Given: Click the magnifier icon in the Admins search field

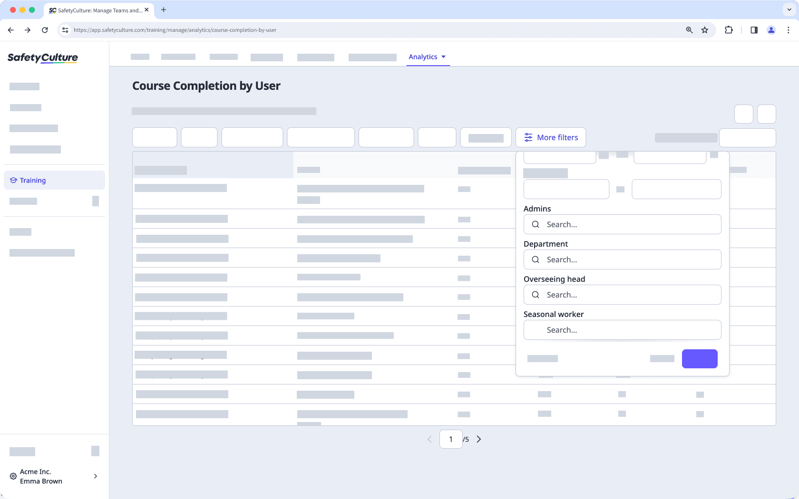Looking at the screenshot, I should (x=536, y=224).
